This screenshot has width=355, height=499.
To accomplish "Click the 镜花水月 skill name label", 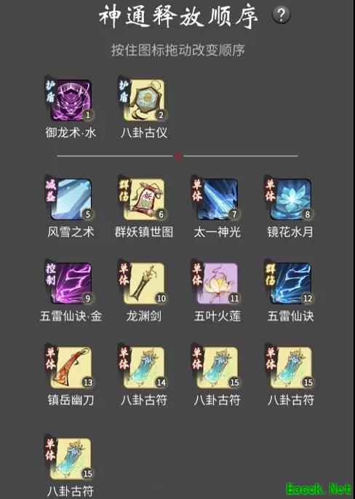I will (290, 232).
